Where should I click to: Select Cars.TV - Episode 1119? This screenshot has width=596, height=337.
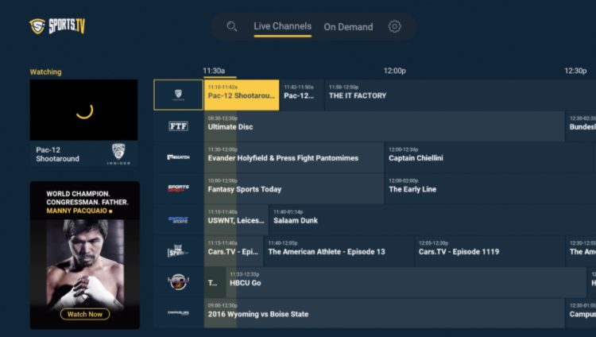click(x=490, y=251)
